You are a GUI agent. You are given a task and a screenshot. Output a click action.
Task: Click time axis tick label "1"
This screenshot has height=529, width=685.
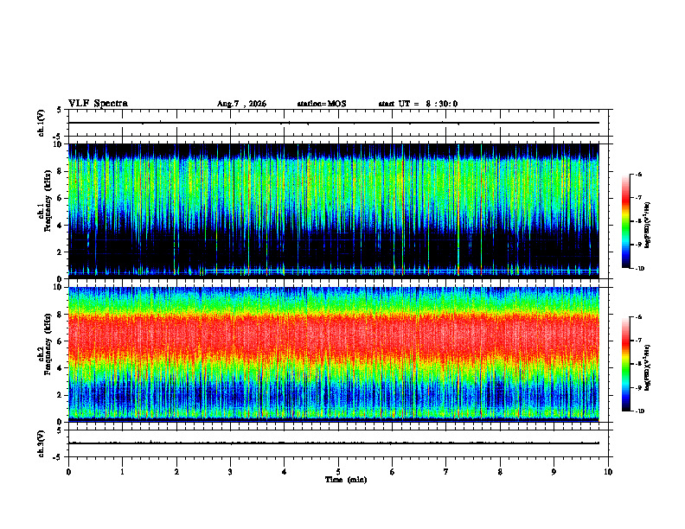coord(123,472)
